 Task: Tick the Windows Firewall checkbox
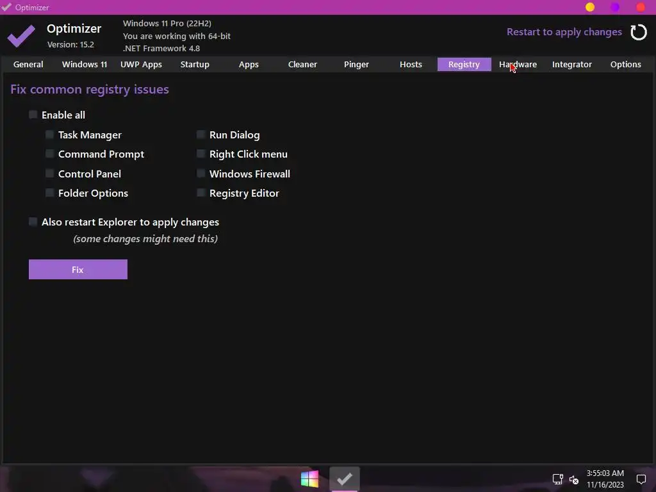(201, 173)
